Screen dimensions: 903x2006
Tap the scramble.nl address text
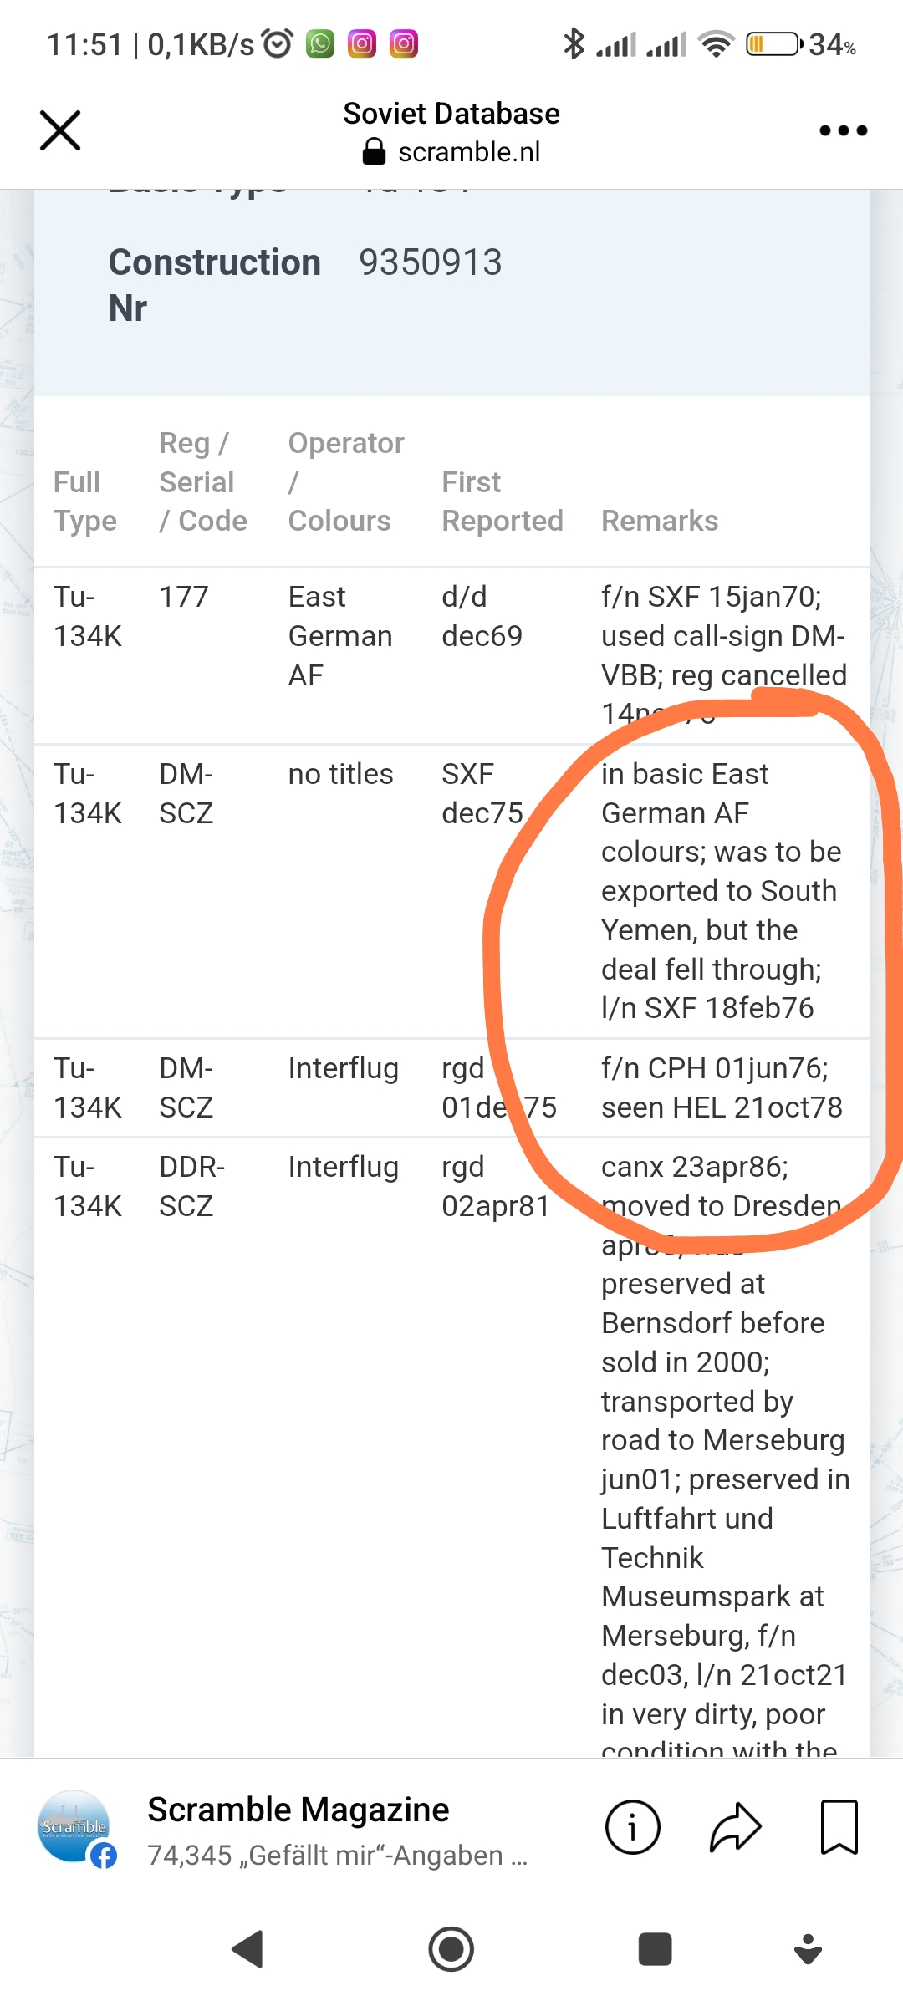468,152
